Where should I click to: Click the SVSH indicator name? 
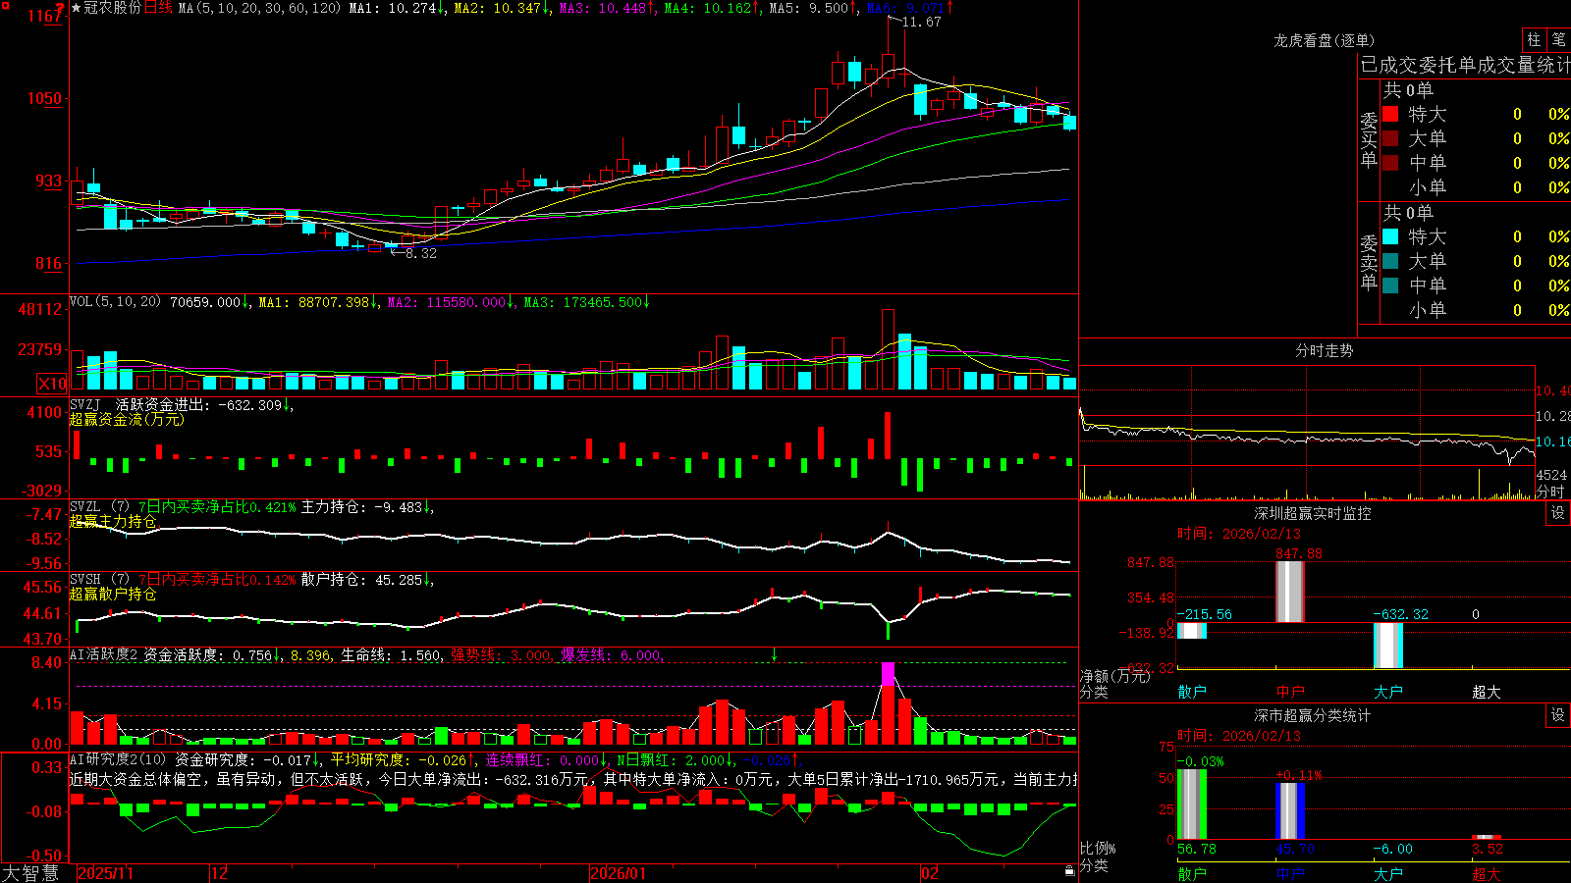[x=85, y=580]
